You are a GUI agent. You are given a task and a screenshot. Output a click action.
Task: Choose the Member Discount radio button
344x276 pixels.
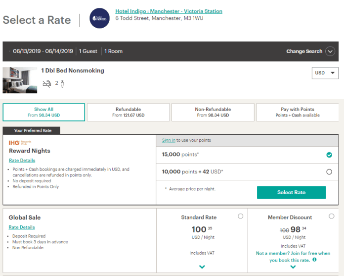coord(332,216)
